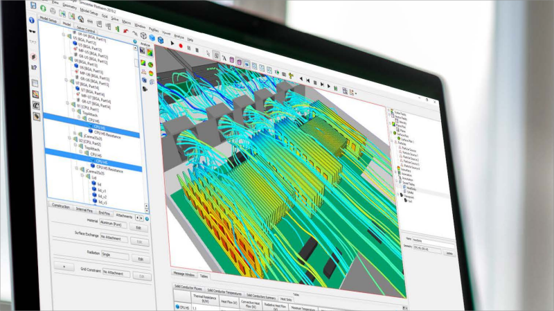The width and height of the screenshot is (554, 311).
Task: Select the highlighted CPU HS heat sink under U1
Action: [99, 127]
